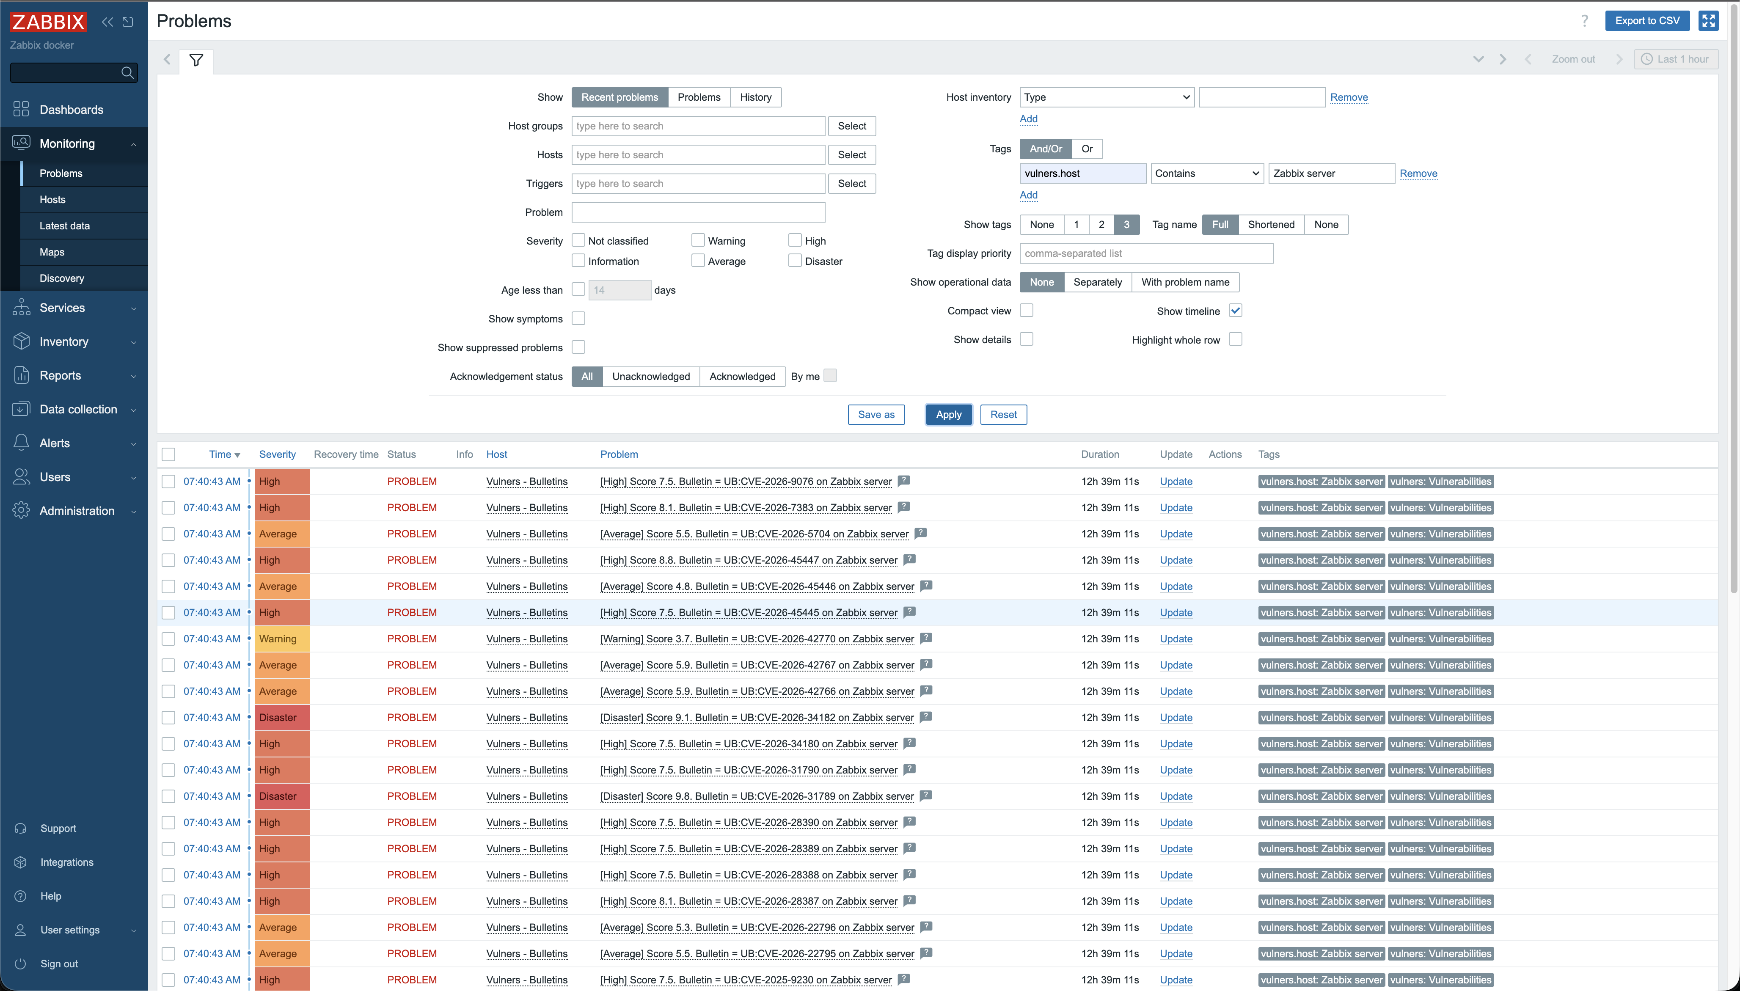
Task: Click the Alerts bell icon
Action: click(21, 443)
